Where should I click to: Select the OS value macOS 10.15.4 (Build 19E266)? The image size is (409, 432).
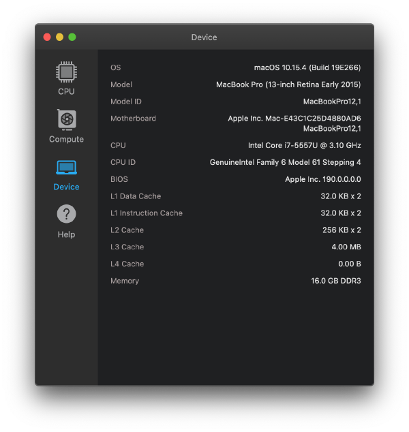[307, 67]
